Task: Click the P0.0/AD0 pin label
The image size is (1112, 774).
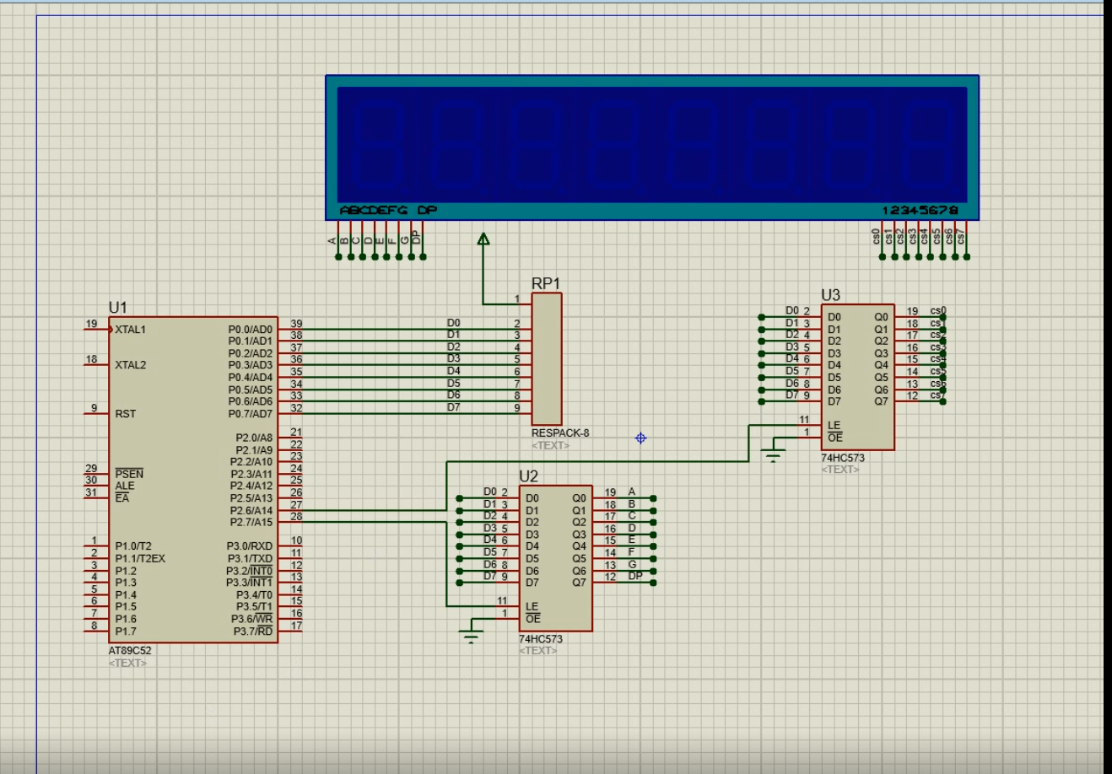Action: [x=250, y=330]
